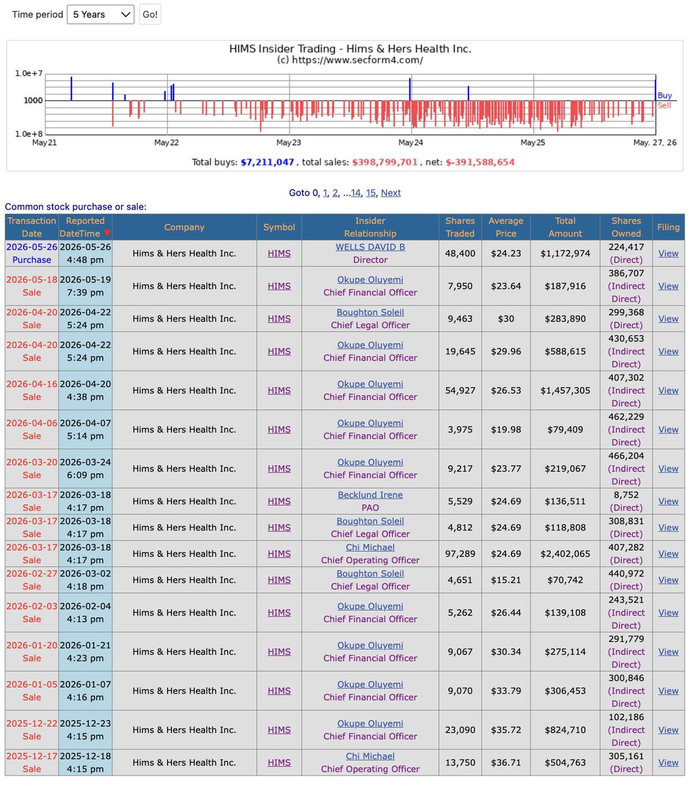Select the 8,752 (Direct) shares owned cell

tap(626, 501)
